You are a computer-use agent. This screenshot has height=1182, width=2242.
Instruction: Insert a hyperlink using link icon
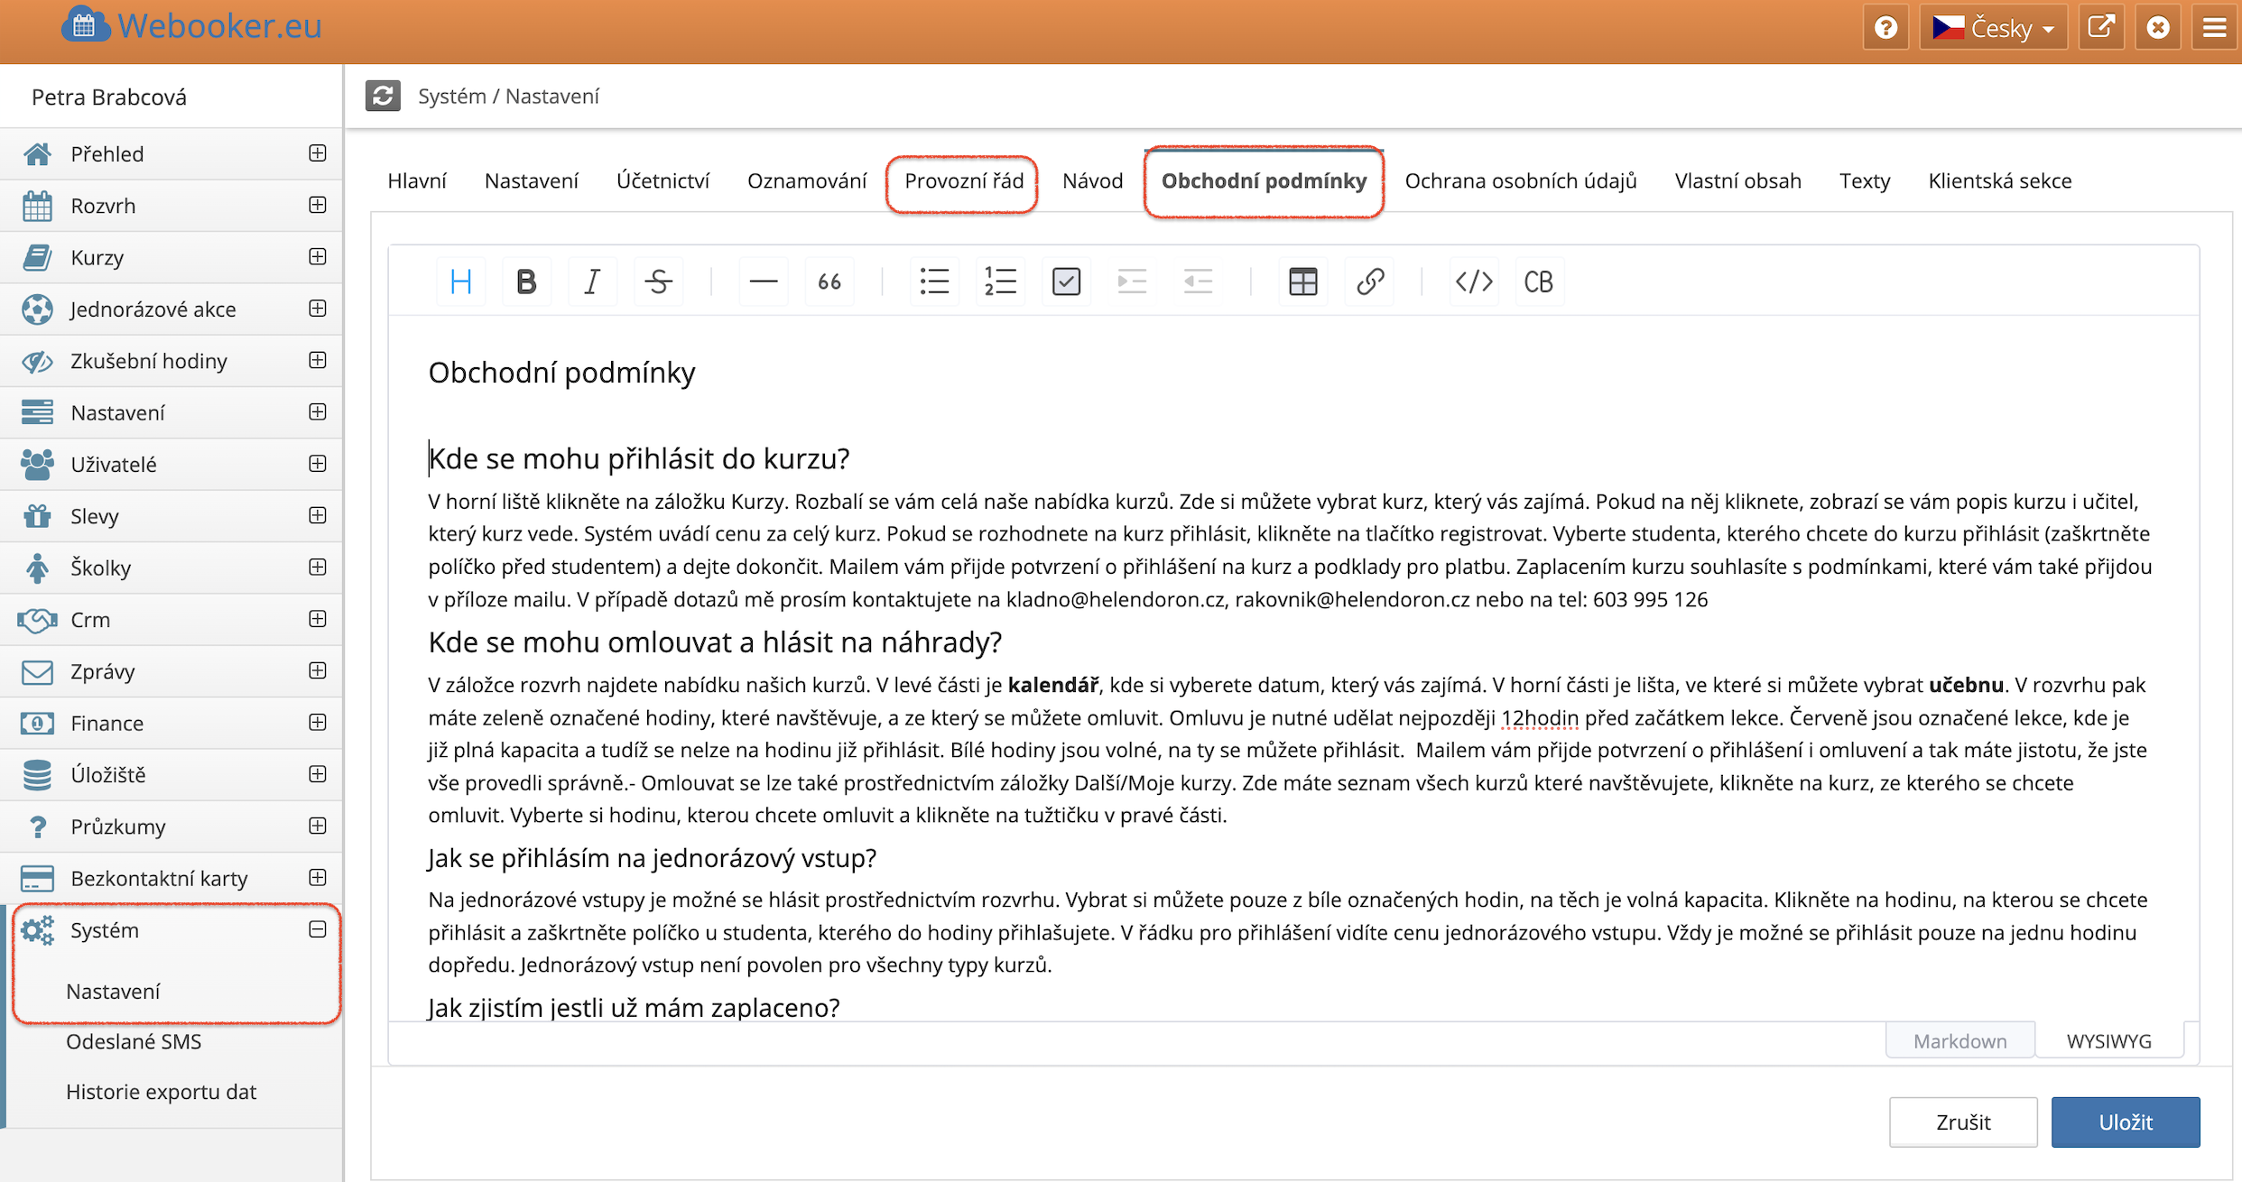tap(1369, 282)
